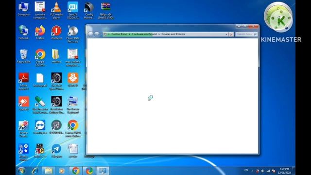Click the EN language indicator
This screenshot has height=175, width=311.
246,170
